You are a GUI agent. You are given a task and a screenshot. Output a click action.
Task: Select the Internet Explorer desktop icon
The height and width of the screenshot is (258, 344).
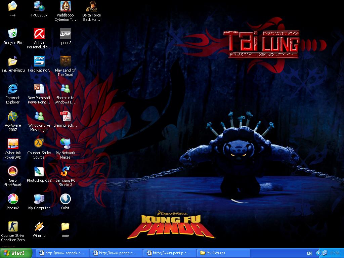[13, 89]
